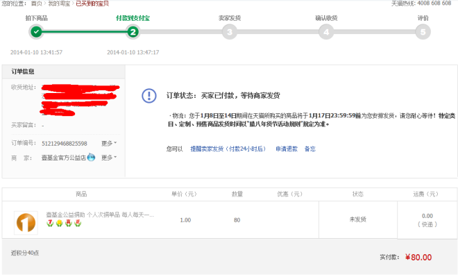Click the blue exclamation order status icon
The width and height of the screenshot is (458, 275).
click(x=149, y=96)
